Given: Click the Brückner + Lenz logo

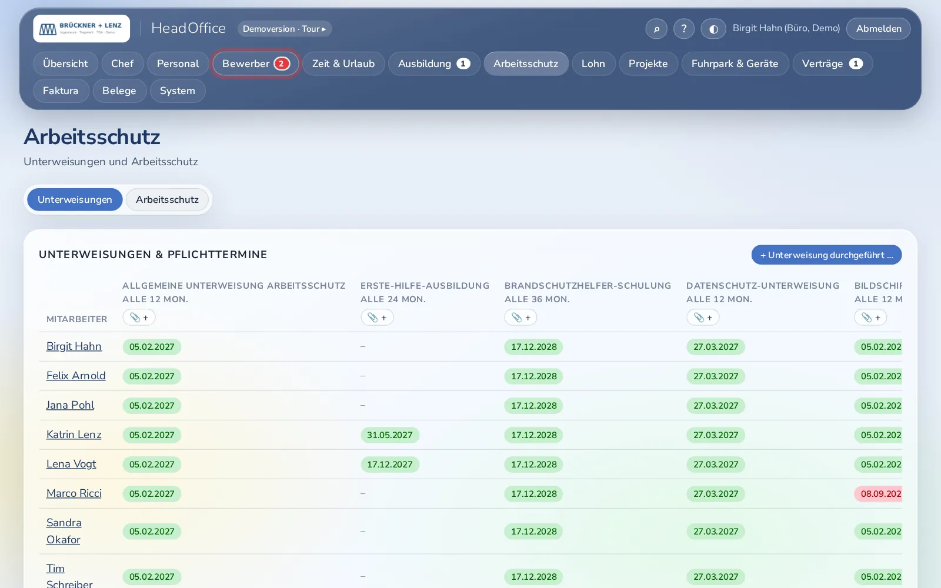Looking at the screenshot, I should click(82, 29).
